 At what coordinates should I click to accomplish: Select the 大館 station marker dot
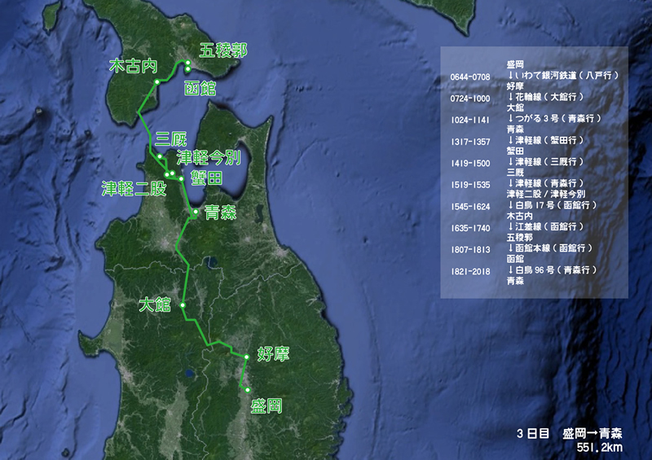[x=183, y=305]
